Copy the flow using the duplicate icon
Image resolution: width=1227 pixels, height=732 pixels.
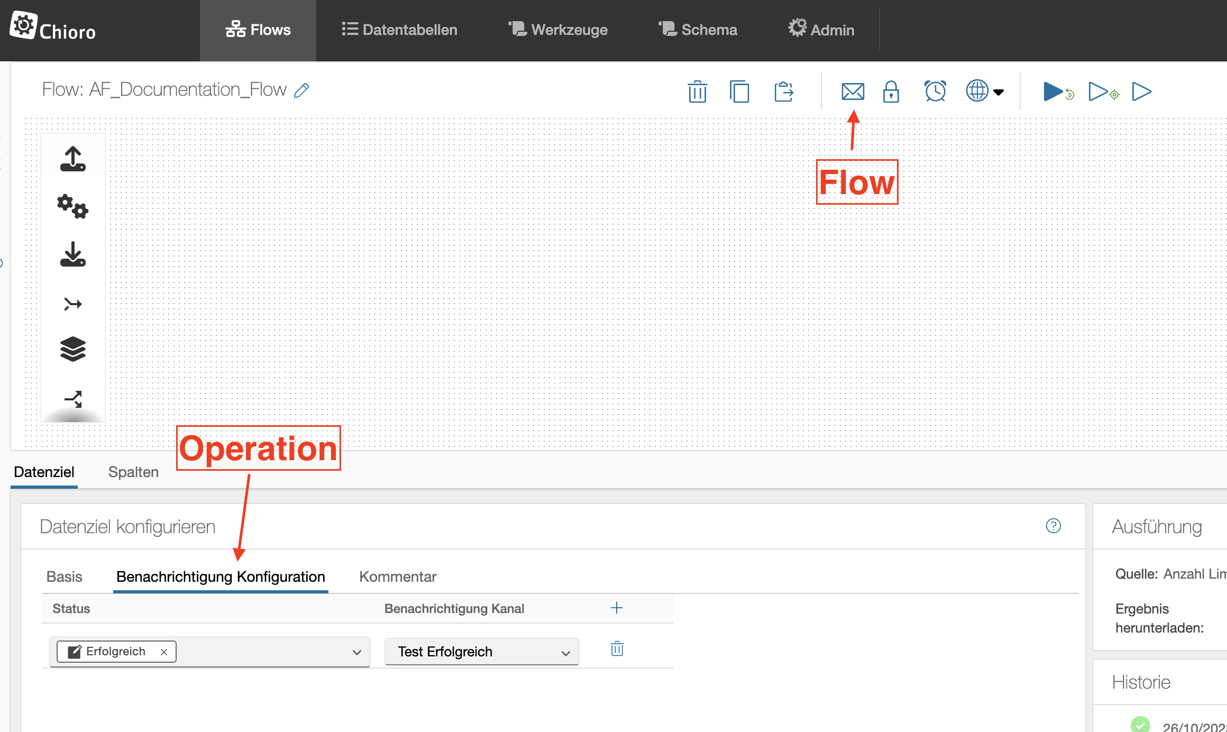[739, 91]
